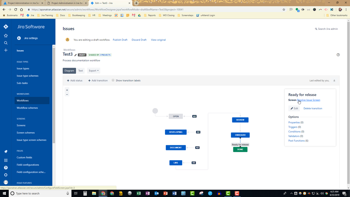Open the app switcher grid icon
The height and width of the screenshot is (197, 350).
pos(6,161)
